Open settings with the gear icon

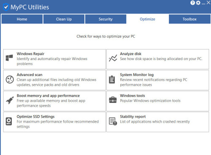tap(198, 3)
